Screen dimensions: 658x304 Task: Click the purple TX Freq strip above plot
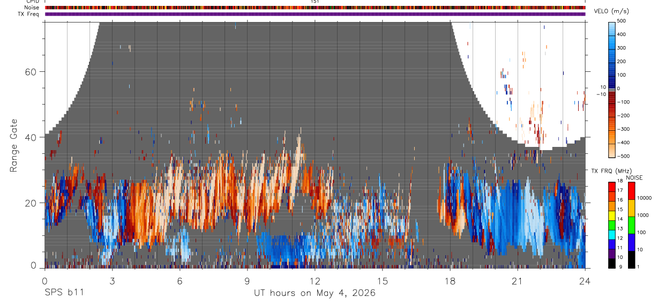pyautogui.click(x=315, y=14)
